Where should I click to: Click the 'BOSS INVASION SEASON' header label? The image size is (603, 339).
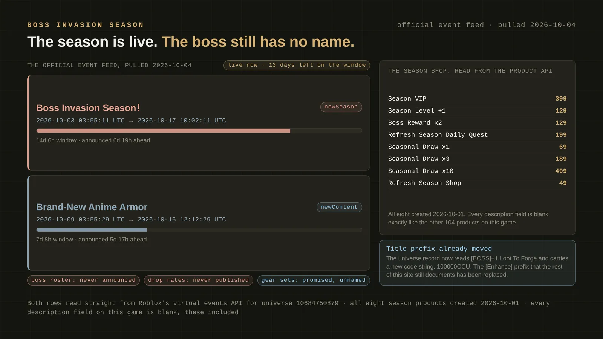pyautogui.click(x=86, y=25)
